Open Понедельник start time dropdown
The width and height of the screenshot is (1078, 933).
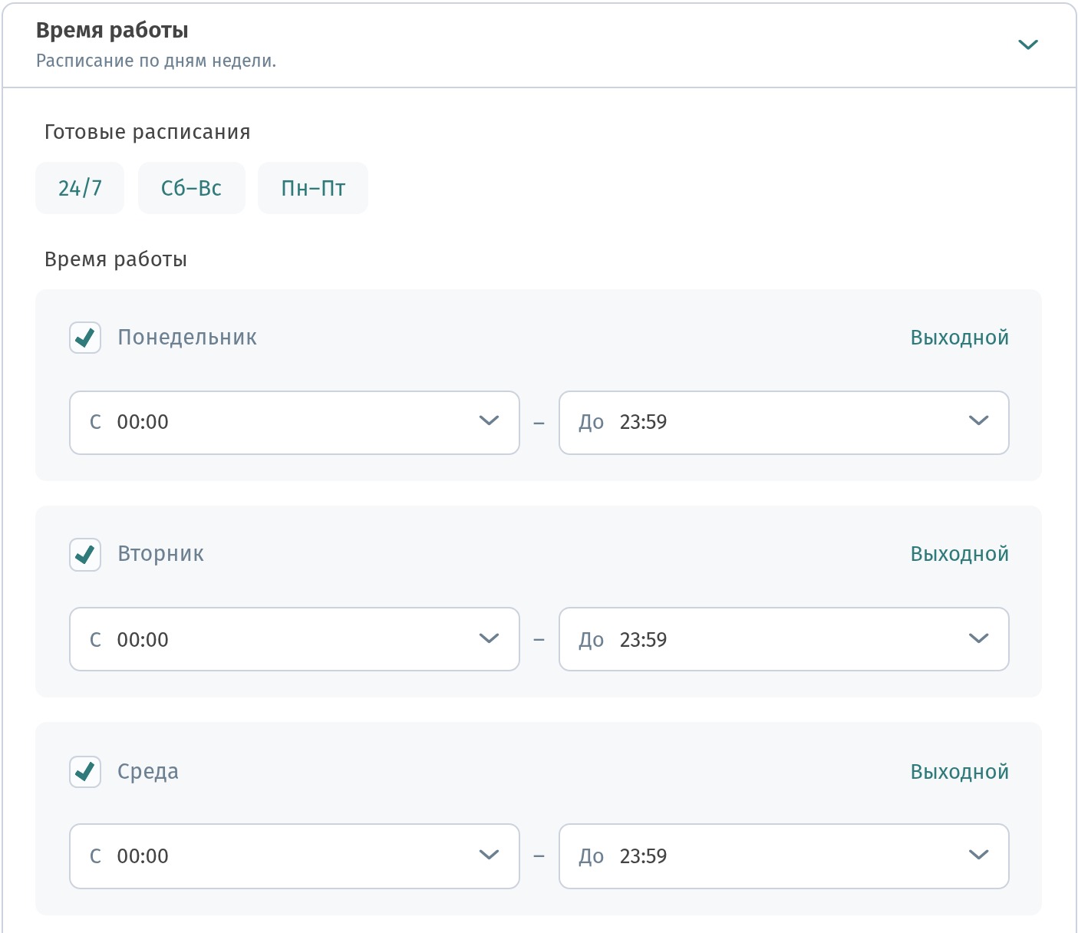(295, 423)
